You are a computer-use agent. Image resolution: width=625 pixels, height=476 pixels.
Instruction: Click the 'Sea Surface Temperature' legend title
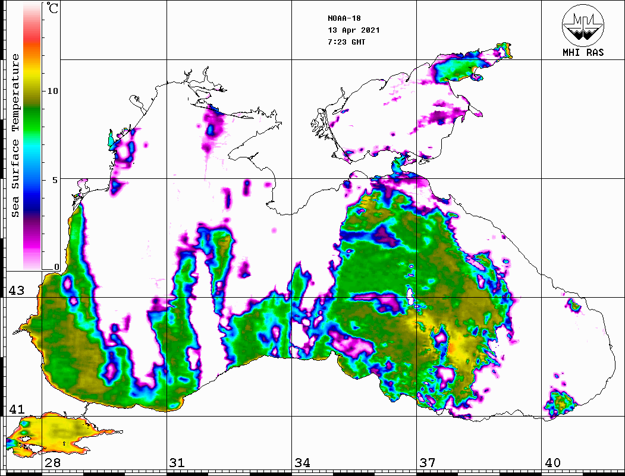tap(15, 135)
